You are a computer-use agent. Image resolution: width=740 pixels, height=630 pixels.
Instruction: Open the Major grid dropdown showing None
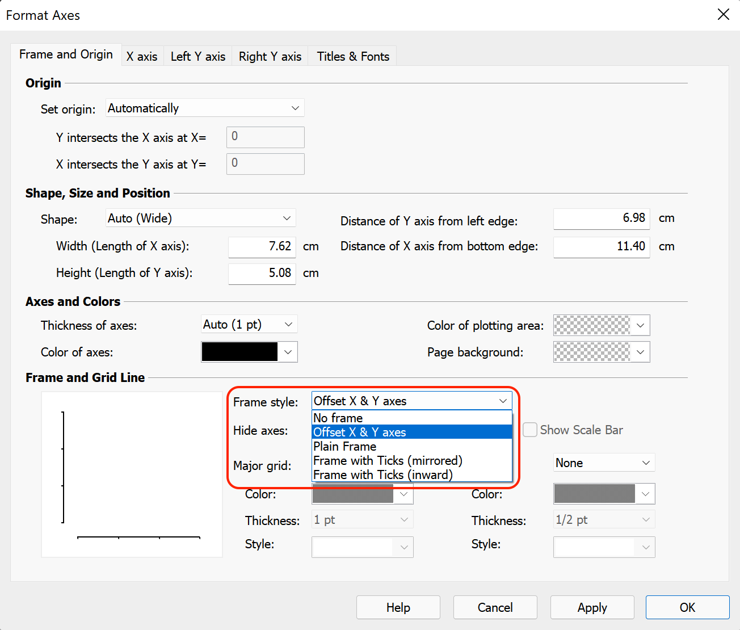[603, 463]
